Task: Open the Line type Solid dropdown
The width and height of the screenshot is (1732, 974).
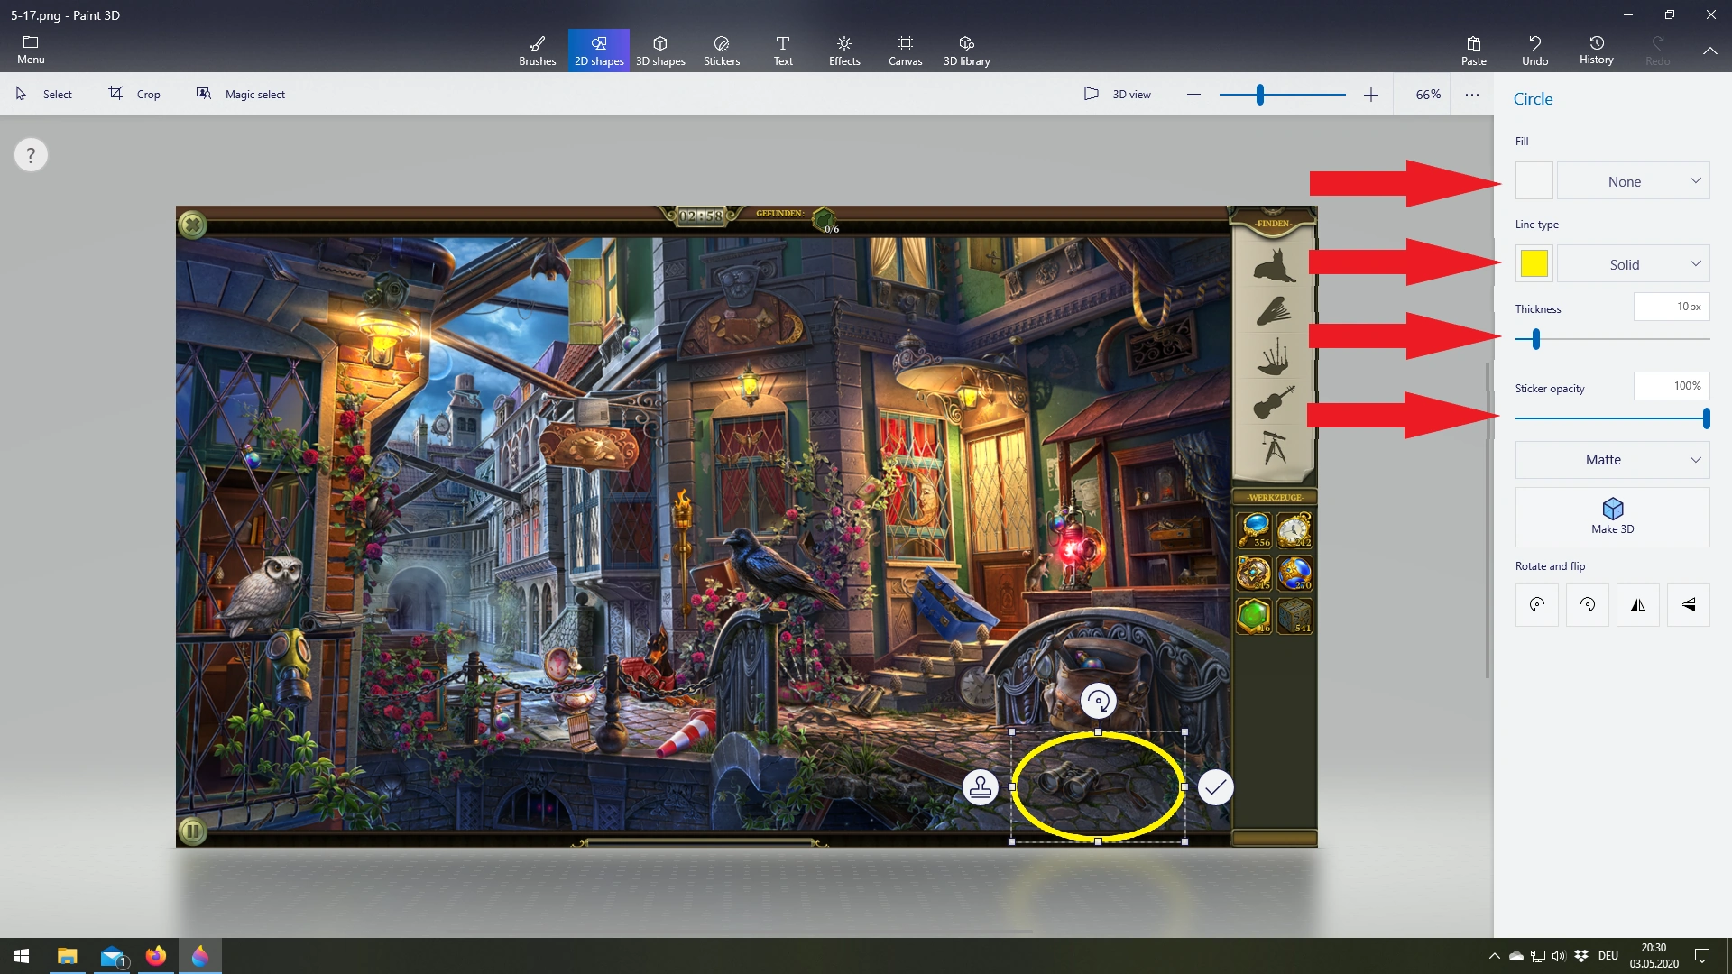Action: coord(1633,264)
